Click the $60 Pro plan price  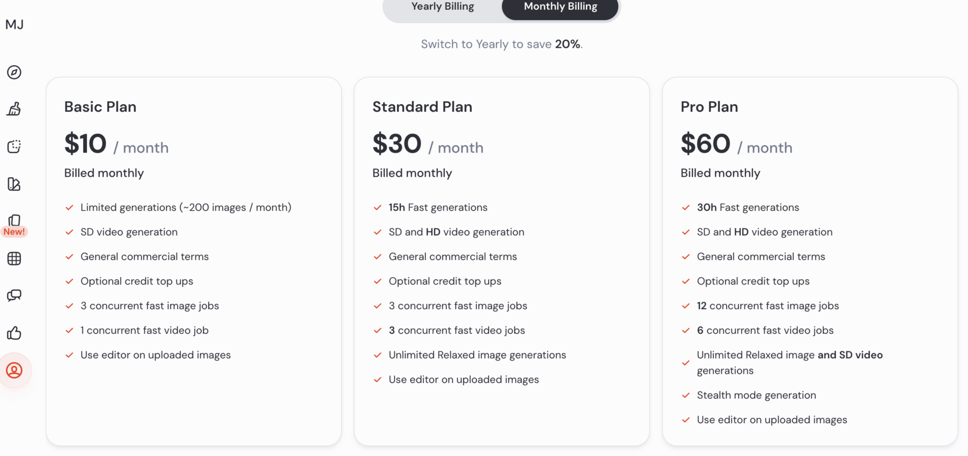tap(705, 143)
